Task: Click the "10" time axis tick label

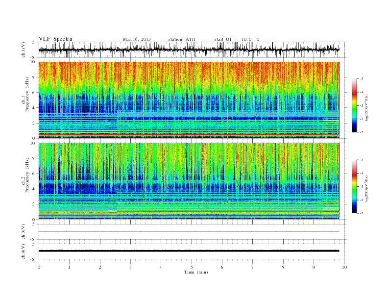Action: click(x=344, y=267)
